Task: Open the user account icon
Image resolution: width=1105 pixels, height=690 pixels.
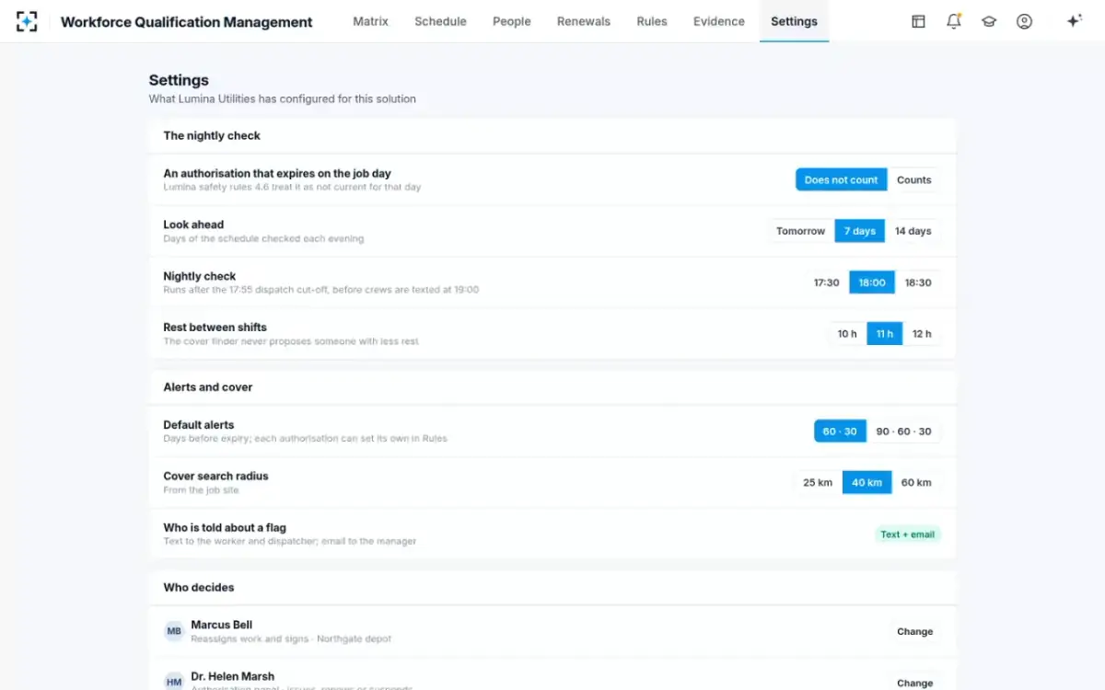Action: [x=1024, y=21]
